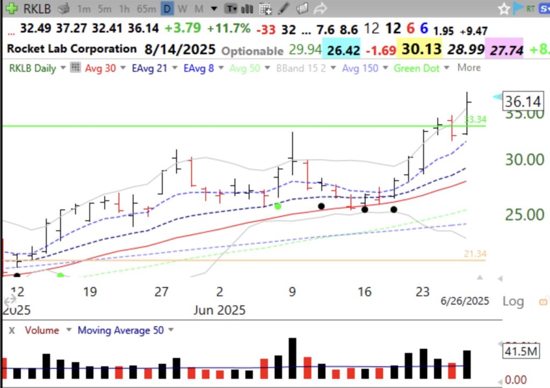Click the More indicators link
Screen dimensions: 550x388
[x=468, y=68]
